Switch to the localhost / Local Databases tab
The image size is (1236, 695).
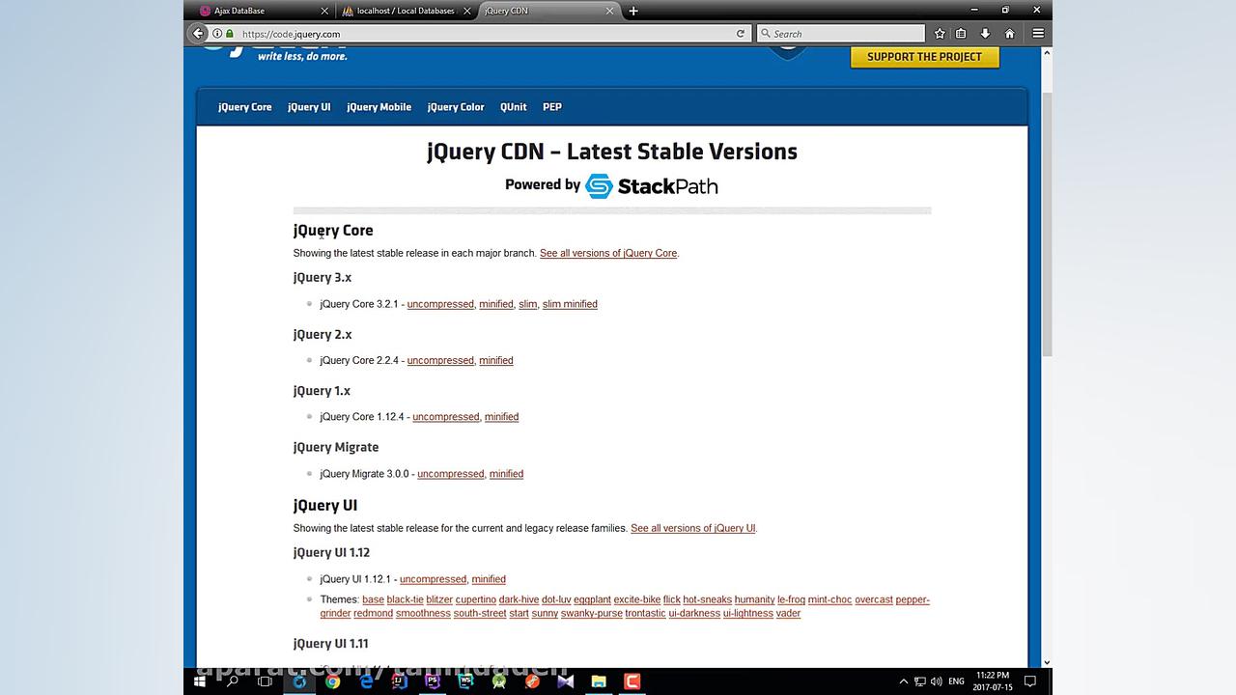click(406, 11)
